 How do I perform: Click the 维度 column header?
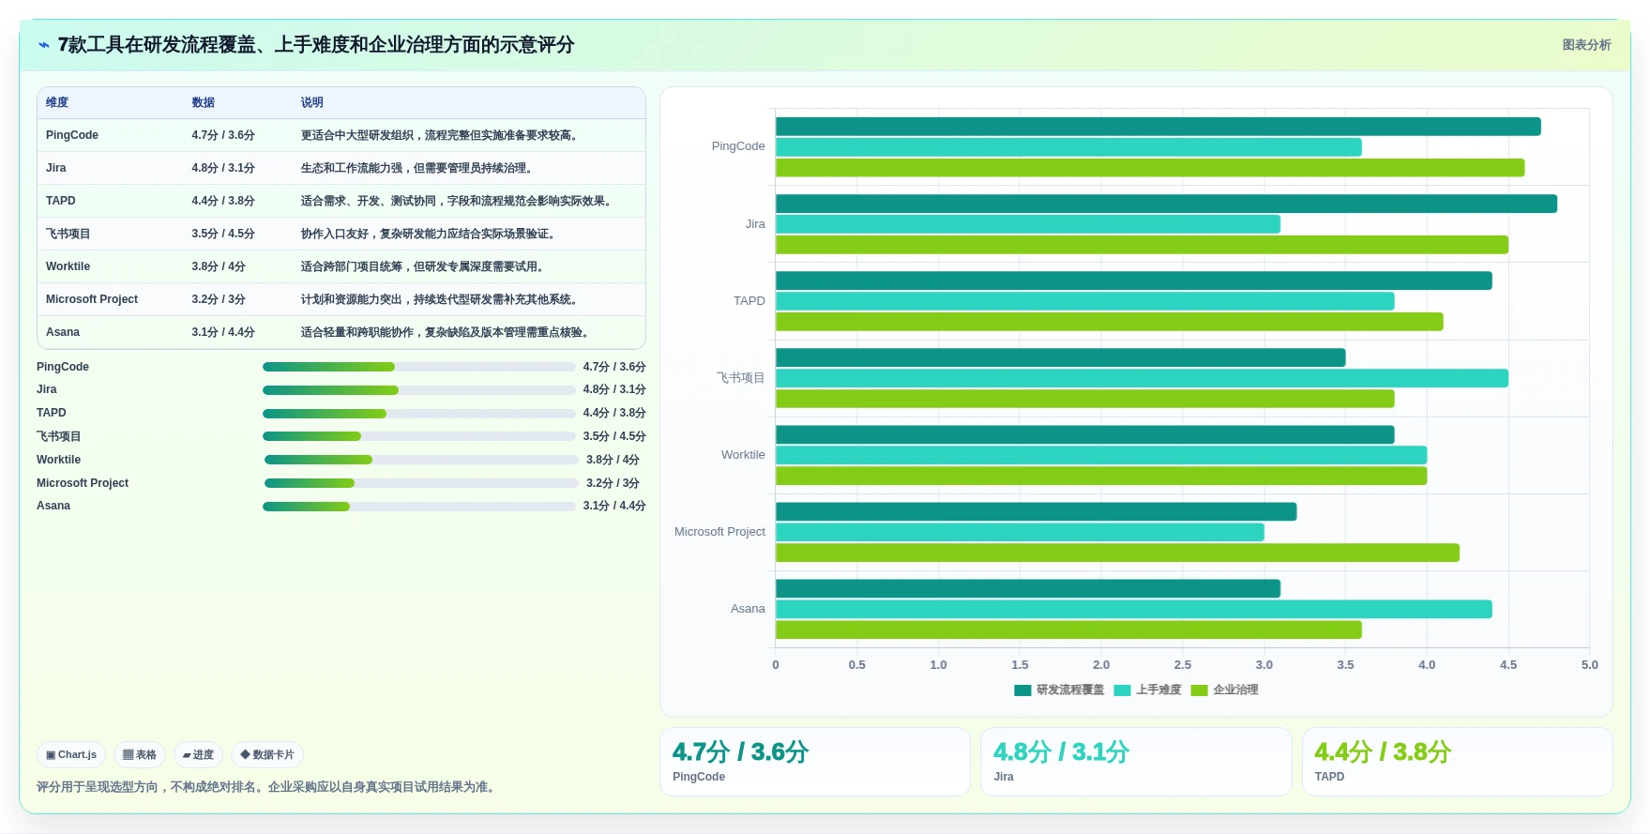pos(57,102)
